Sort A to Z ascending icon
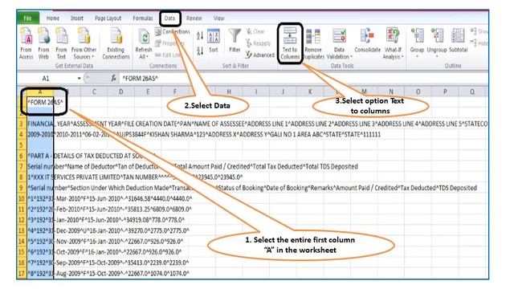The height and width of the screenshot is (289, 514). (x=200, y=35)
